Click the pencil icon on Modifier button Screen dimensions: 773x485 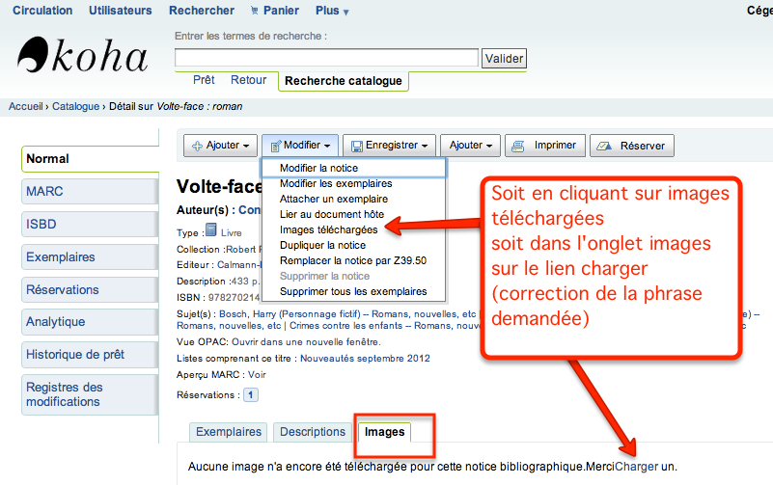click(x=276, y=146)
